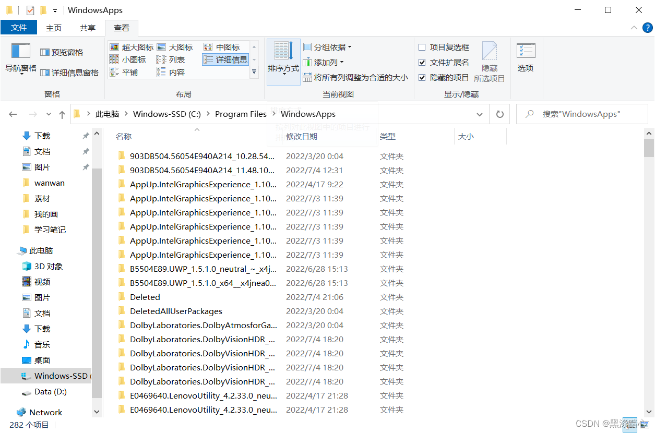
Task: Open the quick access toolbar customize dropdown
Action: pos(55,10)
